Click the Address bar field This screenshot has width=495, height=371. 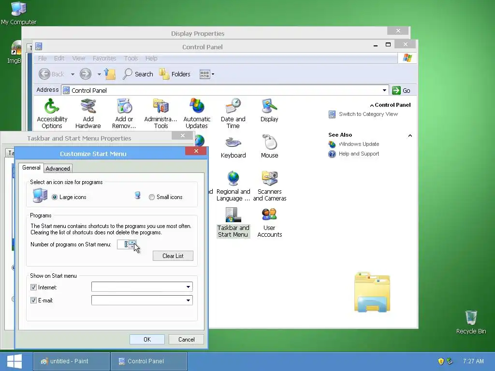(225, 90)
